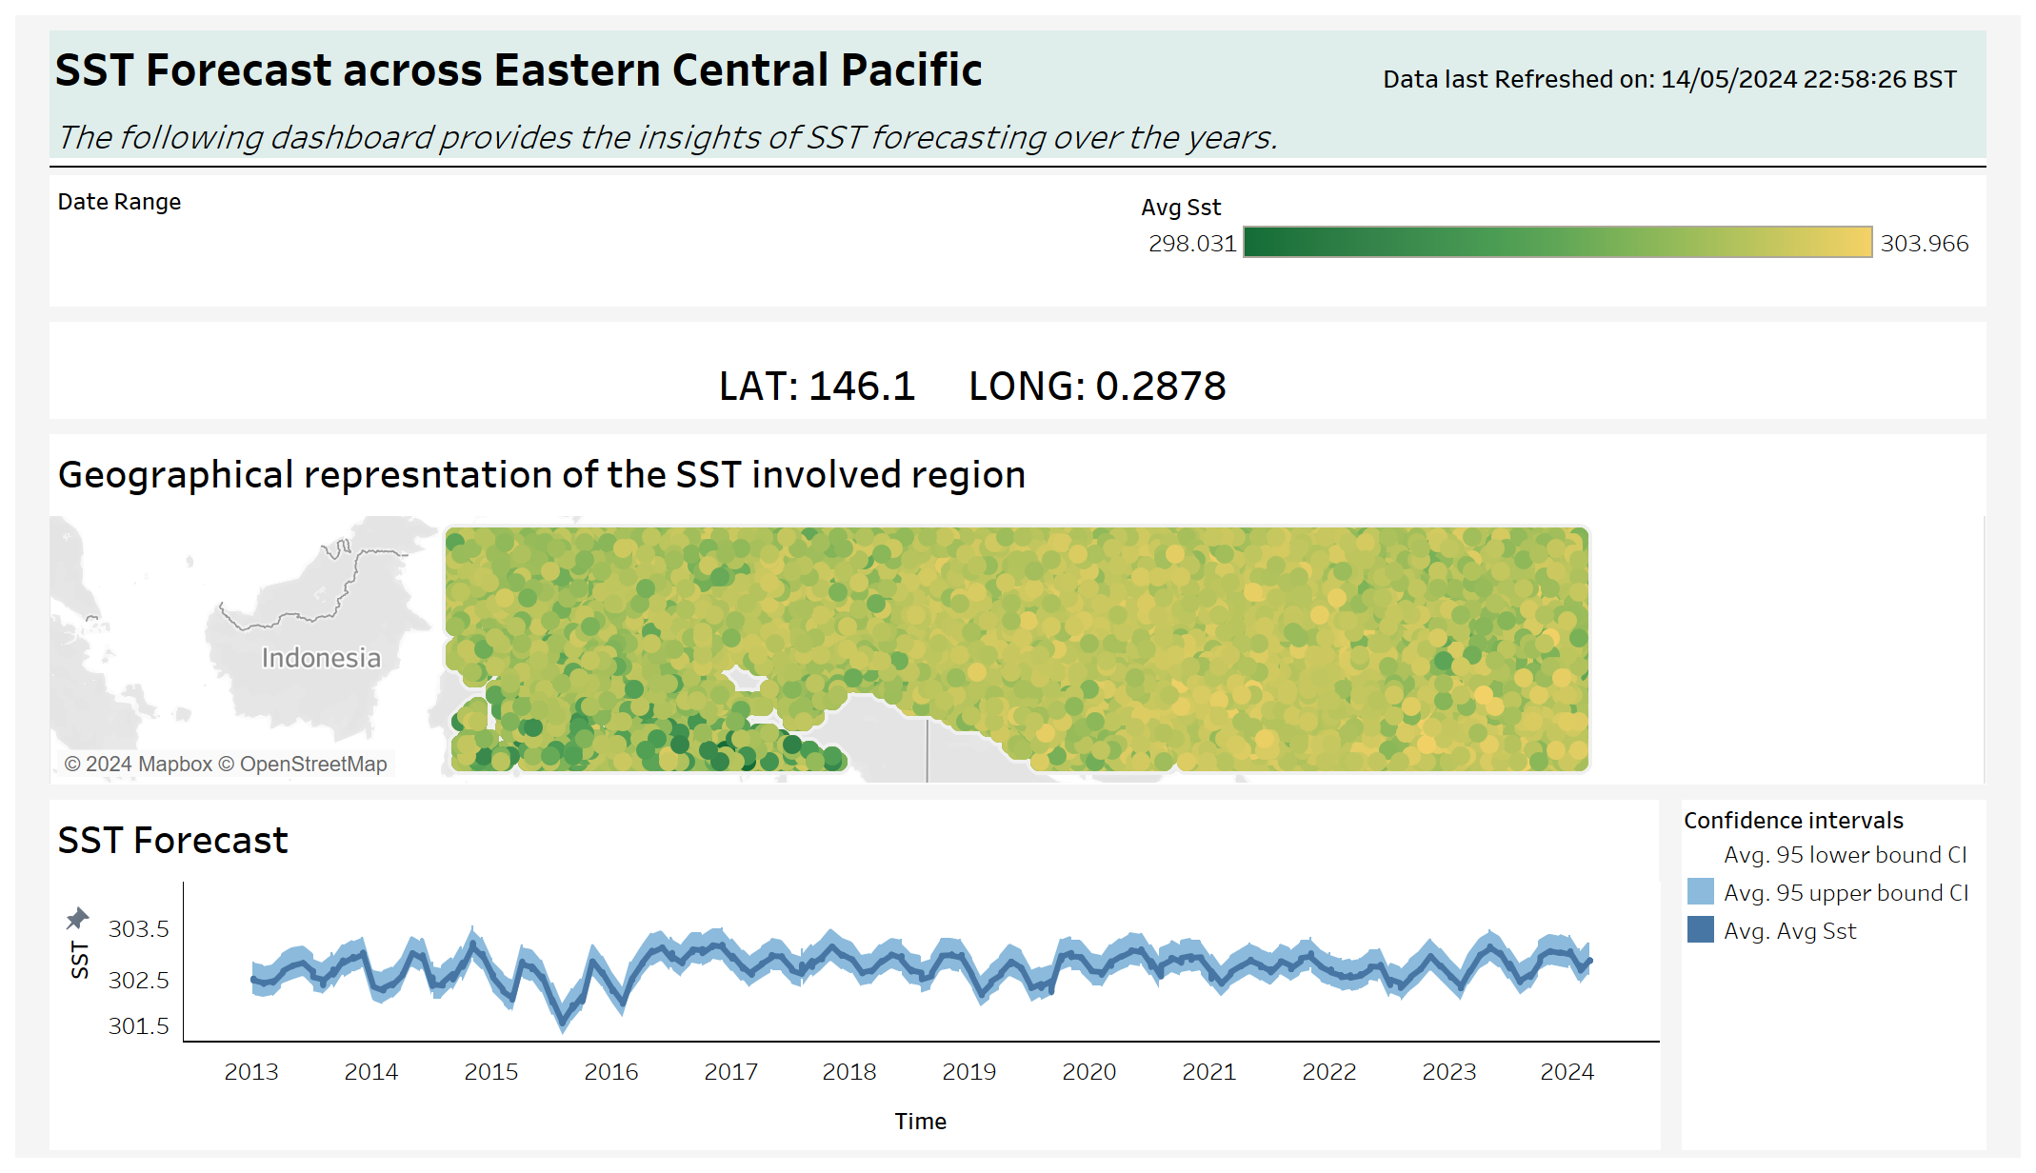Click the 303.5 y-axis tick
The image size is (2036, 1173).
pos(139,929)
